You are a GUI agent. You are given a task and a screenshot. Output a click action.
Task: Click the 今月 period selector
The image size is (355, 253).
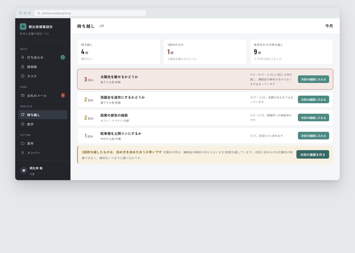[x=329, y=26]
